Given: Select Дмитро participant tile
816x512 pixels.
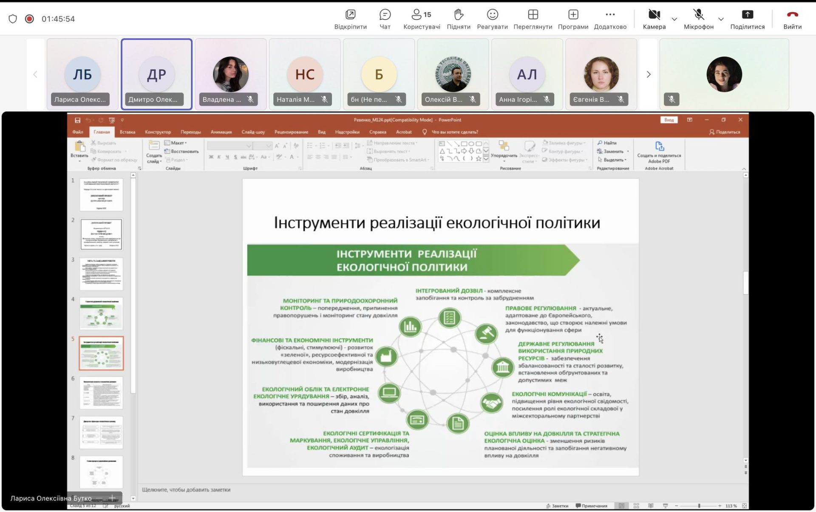Looking at the screenshot, I should (x=156, y=74).
